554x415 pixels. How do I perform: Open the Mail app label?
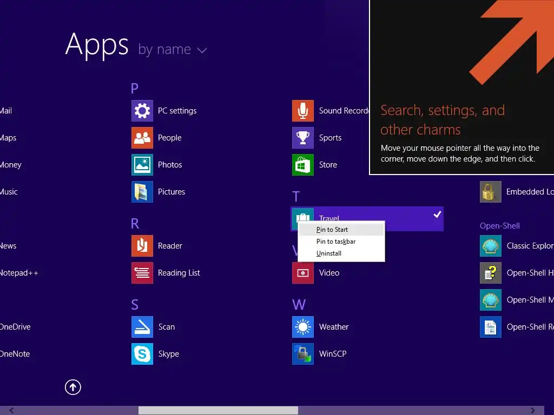pos(5,111)
